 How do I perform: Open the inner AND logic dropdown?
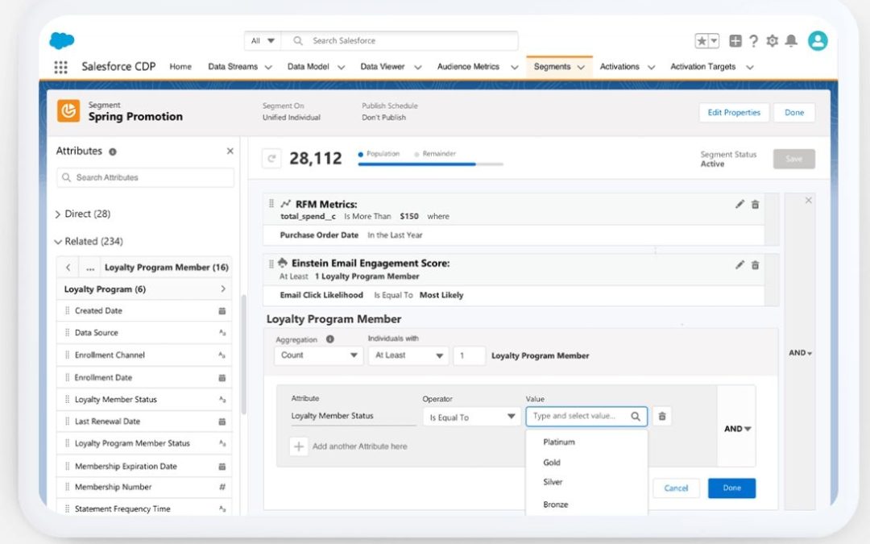(737, 429)
